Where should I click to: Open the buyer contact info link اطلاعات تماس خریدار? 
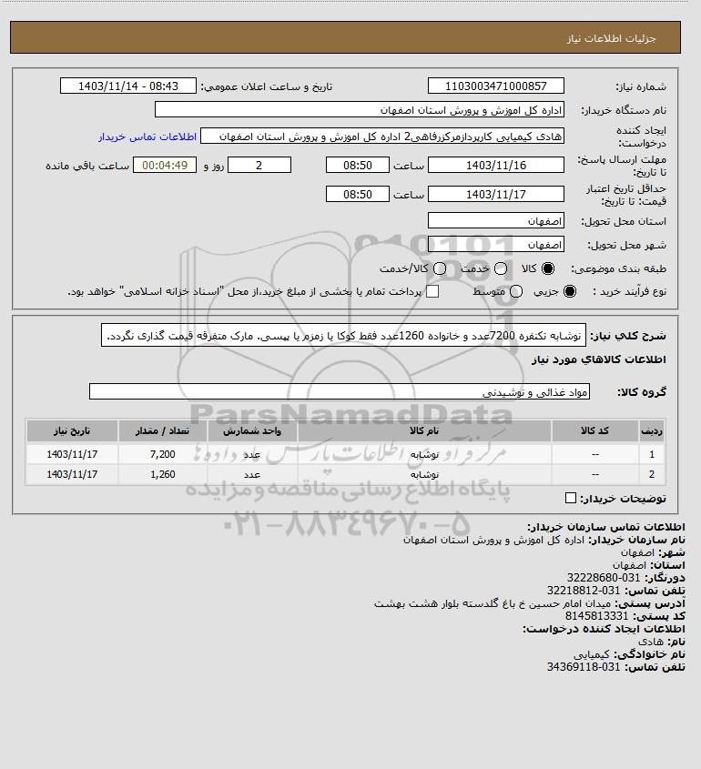tap(147, 137)
